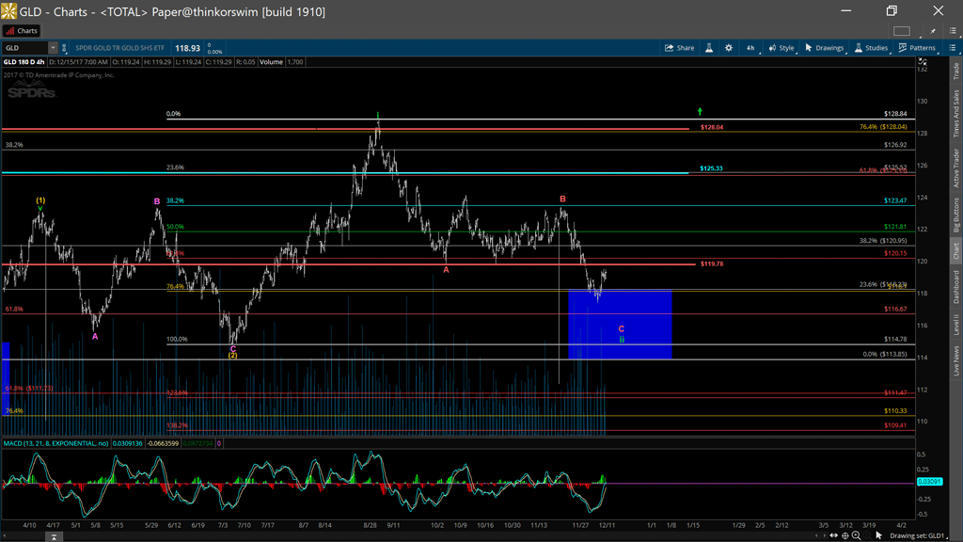Click the crosshair pan icon below the chart

tap(845, 535)
